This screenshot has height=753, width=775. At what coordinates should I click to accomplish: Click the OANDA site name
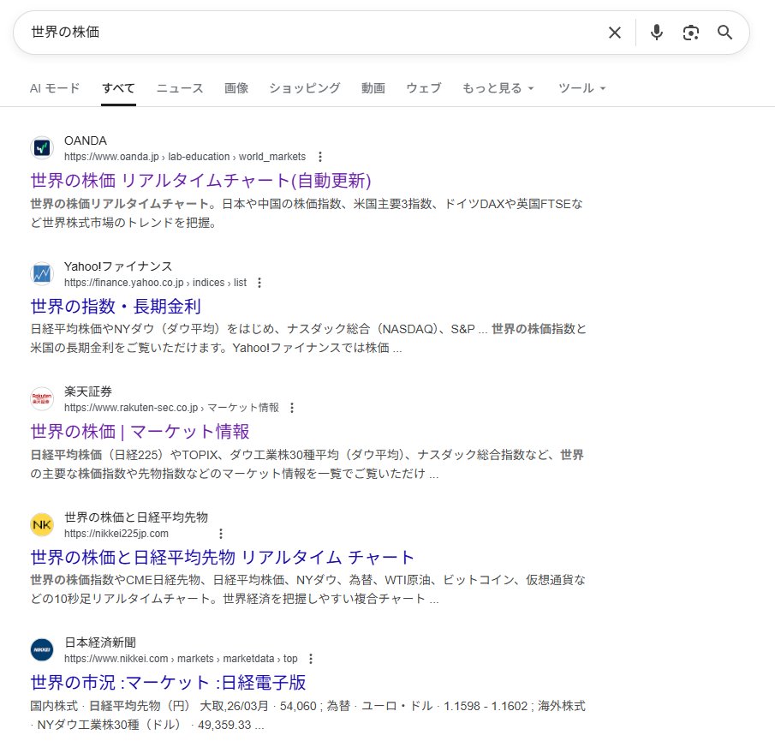coord(86,140)
